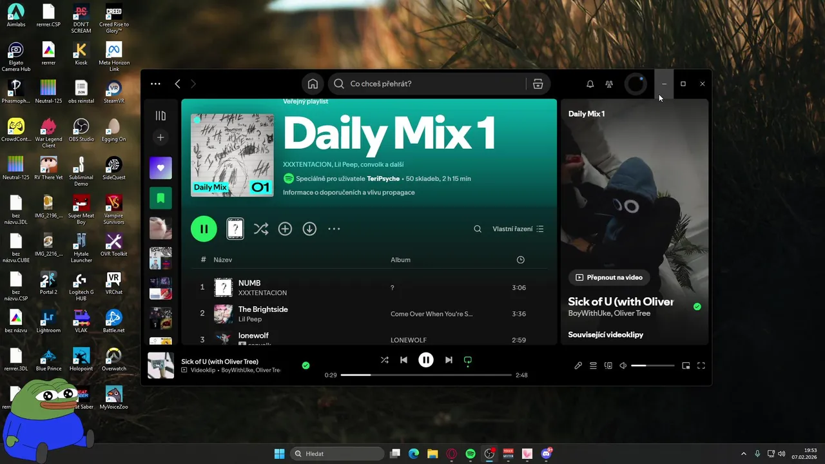
Task: Open the "Vlastní řazení" sort dropdown
Action: tap(518, 229)
